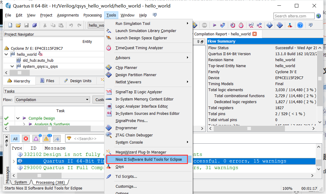Collapse hello_world tree node
This screenshot has width=326, height=194.
pyautogui.click(x=6, y=54)
